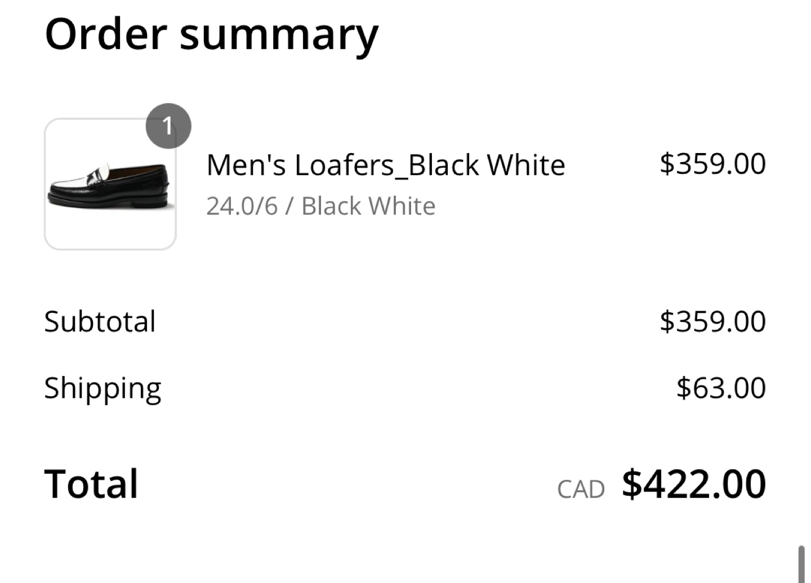The width and height of the screenshot is (811, 583).
Task: Click the $63.00 shipping cost
Action: (x=721, y=388)
